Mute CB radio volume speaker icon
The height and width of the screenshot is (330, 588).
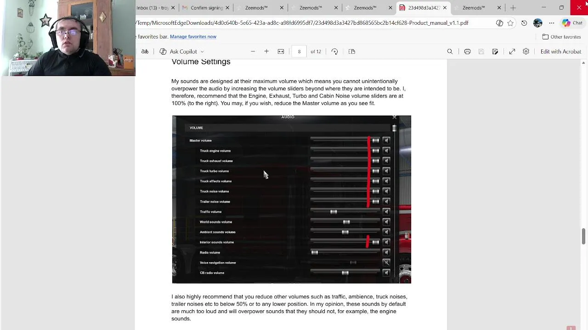pyautogui.click(x=386, y=273)
